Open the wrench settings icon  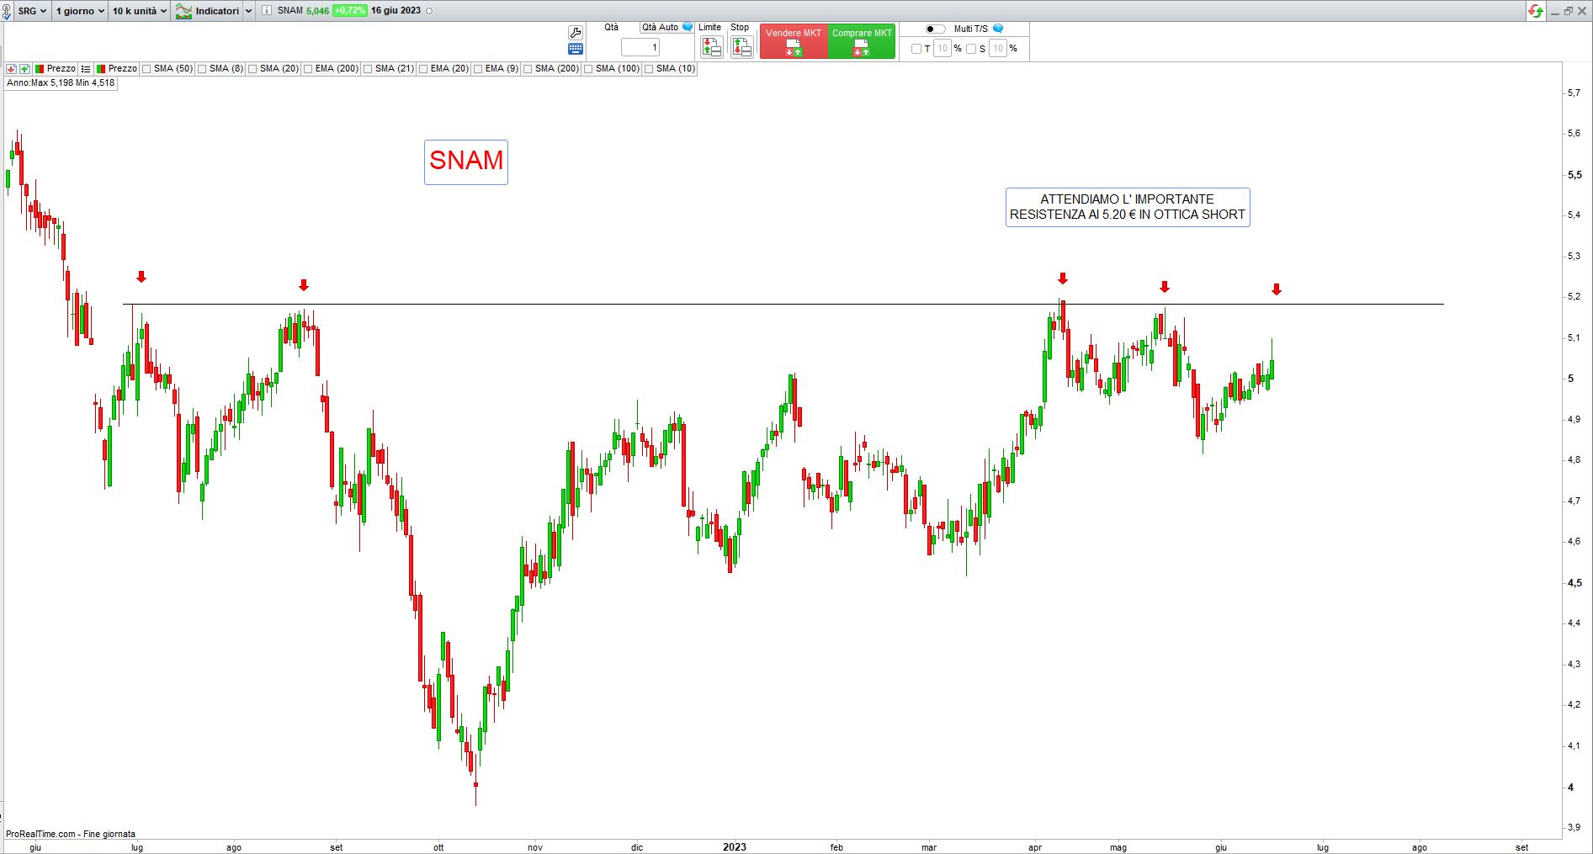(x=576, y=33)
